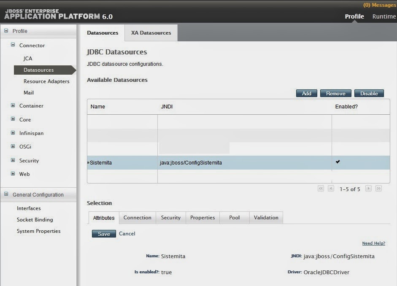Open the Mail sidebar item
The image size is (397, 286).
click(29, 93)
